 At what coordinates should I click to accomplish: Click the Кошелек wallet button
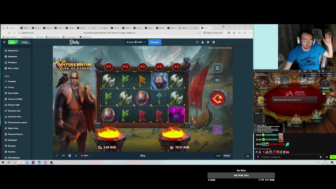pyautogui.click(x=155, y=42)
